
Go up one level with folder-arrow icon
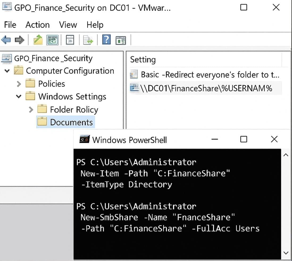point(38,40)
